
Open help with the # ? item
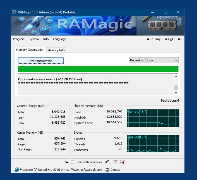click(180, 39)
